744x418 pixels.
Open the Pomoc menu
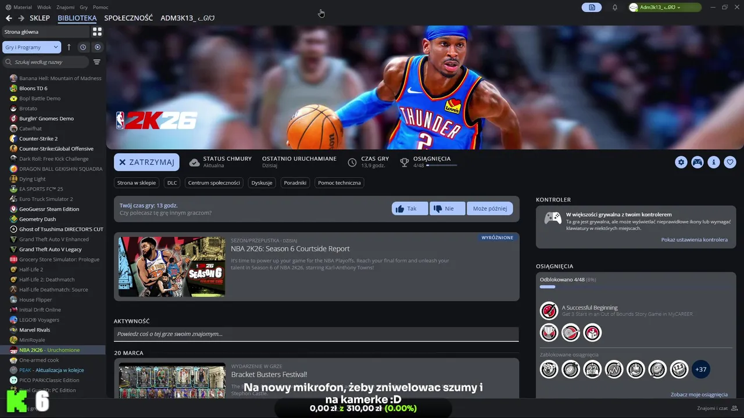(x=101, y=8)
